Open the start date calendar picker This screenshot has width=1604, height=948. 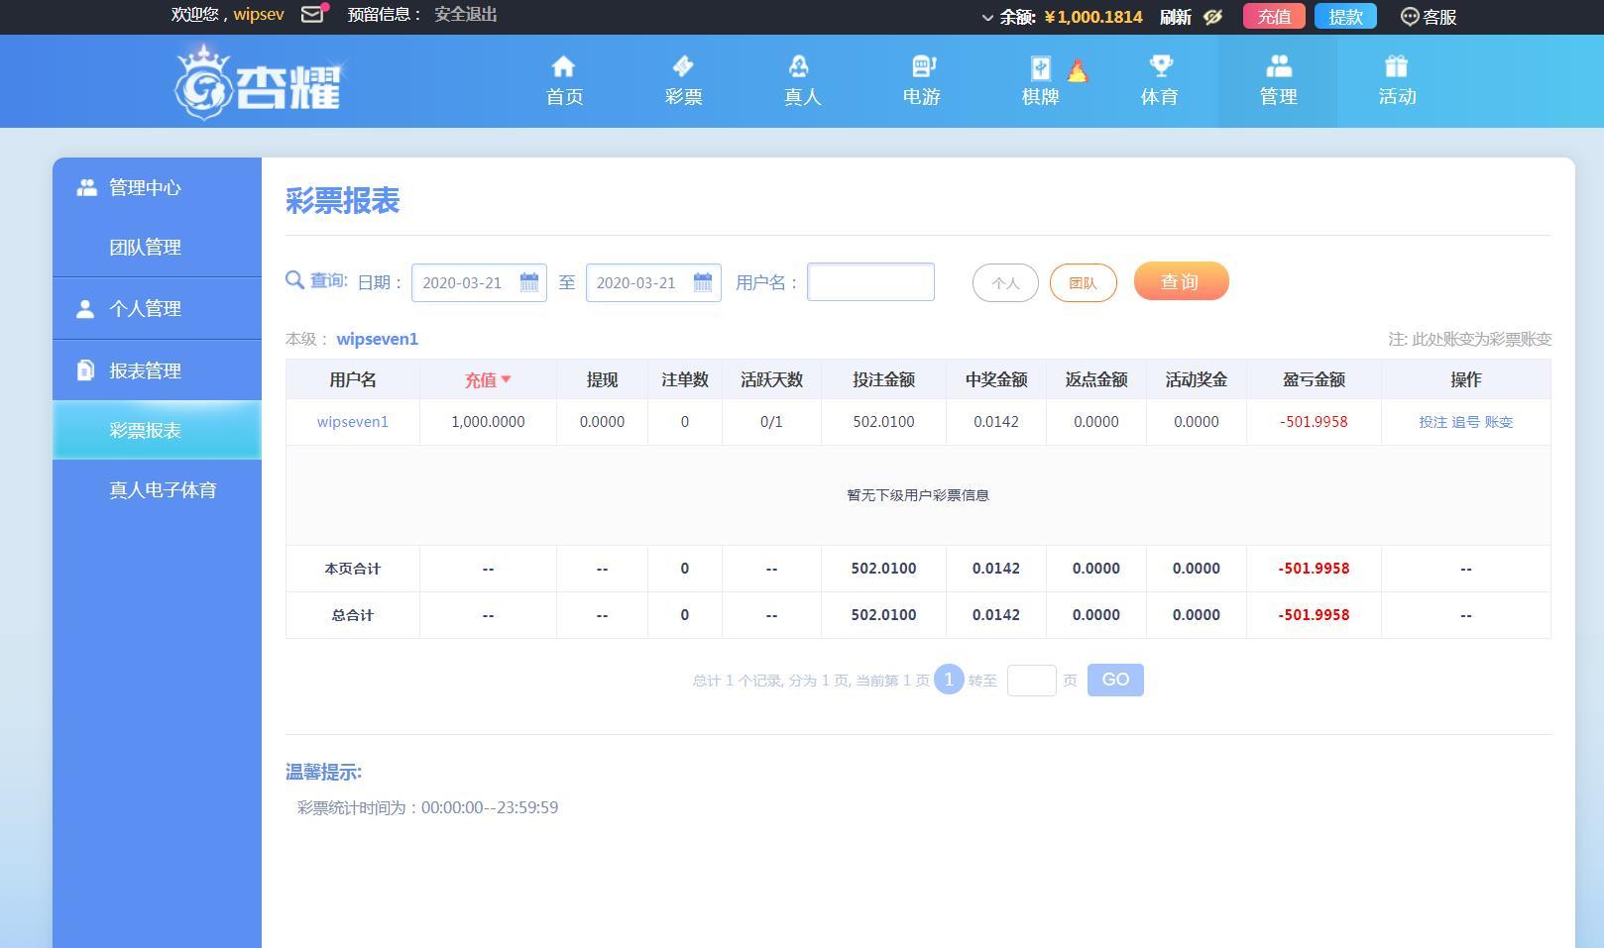tap(529, 282)
